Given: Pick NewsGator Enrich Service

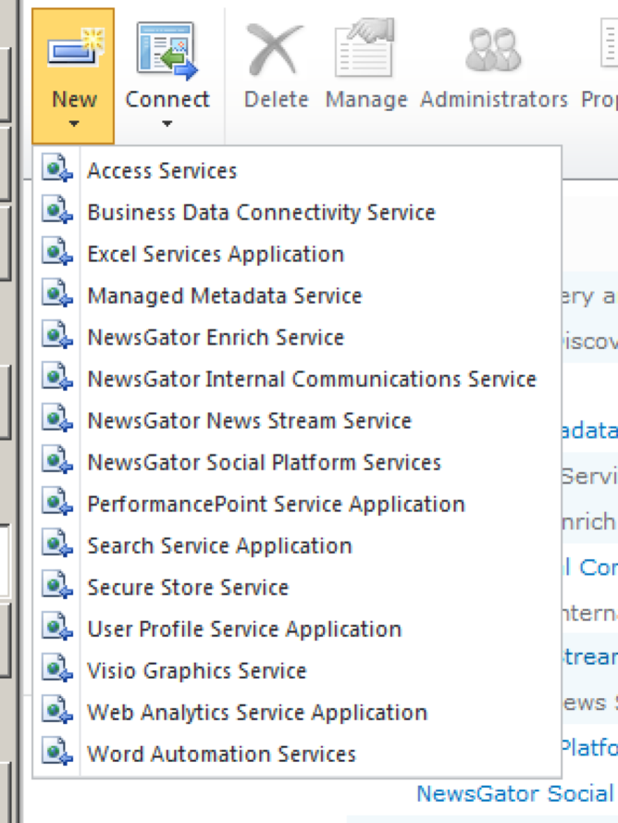Looking at the screenshot, I should [216, 338].
